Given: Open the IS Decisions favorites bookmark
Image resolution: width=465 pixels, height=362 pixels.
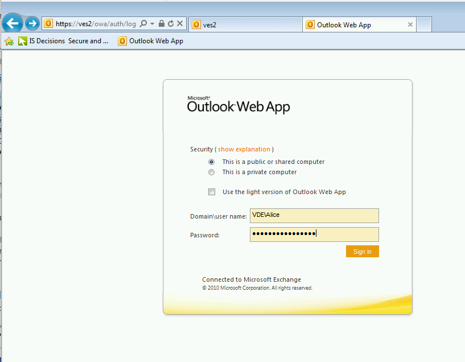Looking at the screenshot, I should 63,41.
